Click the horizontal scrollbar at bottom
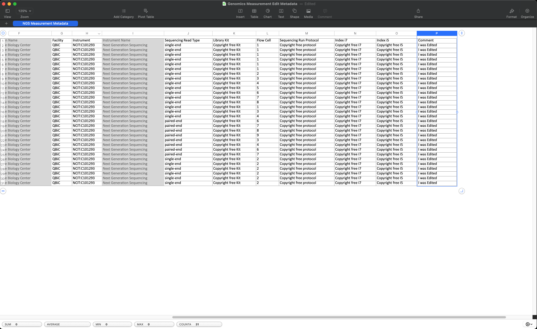537x329 pixels. point(339,317)
